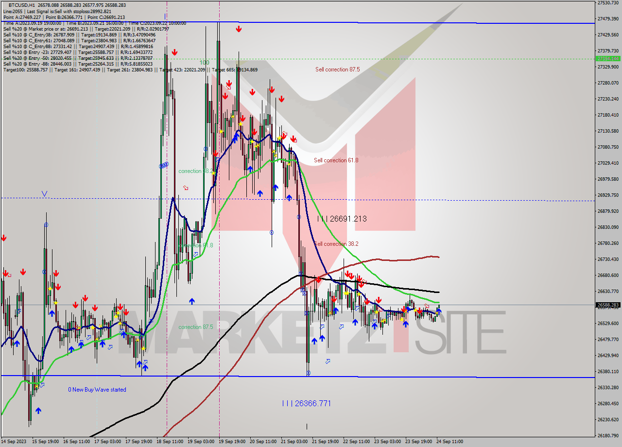The height and width of the screenshot is (447, 622).
Task: Click the 27429.560 price axis label
Action: point(608,34)
